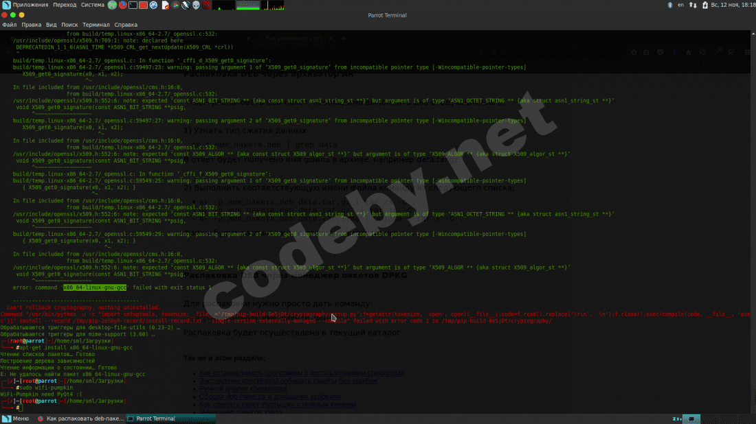Switch to 'Как распаковать deb-паке...' taskbar window
The image size is (756, 424).
point(81,419)
